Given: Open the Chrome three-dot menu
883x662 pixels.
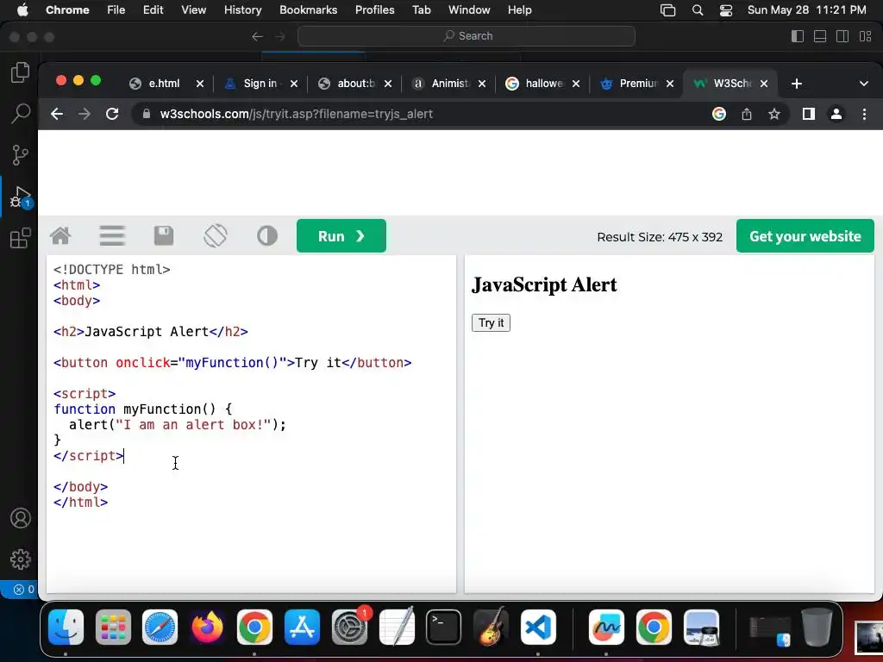Looking at the screenshot, I should [x=864, y=114].
